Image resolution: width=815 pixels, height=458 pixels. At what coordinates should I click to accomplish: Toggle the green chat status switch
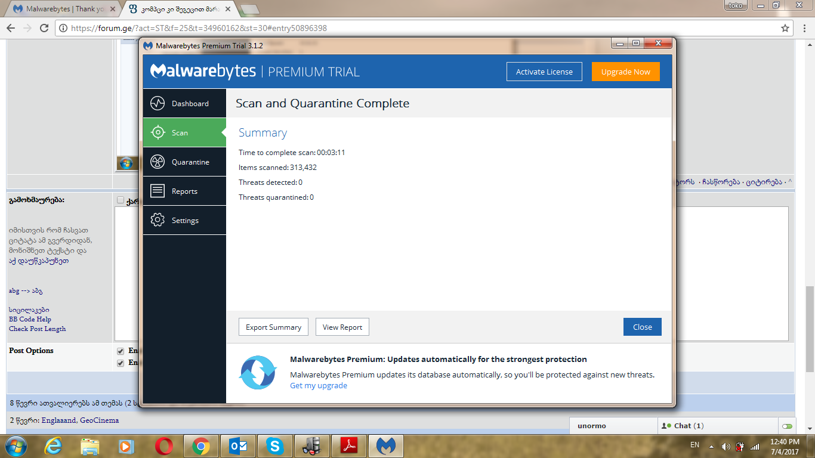coord(787,426)
